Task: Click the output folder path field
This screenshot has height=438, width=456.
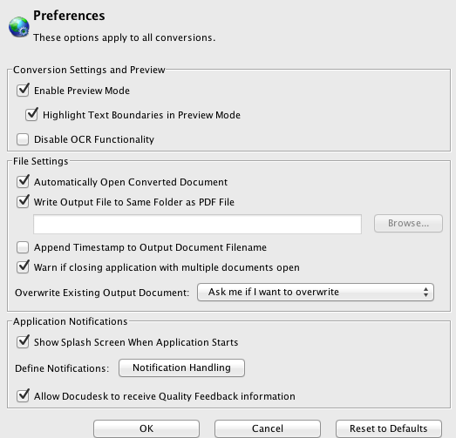Action: pyautogui.click(x=197, y=224)
